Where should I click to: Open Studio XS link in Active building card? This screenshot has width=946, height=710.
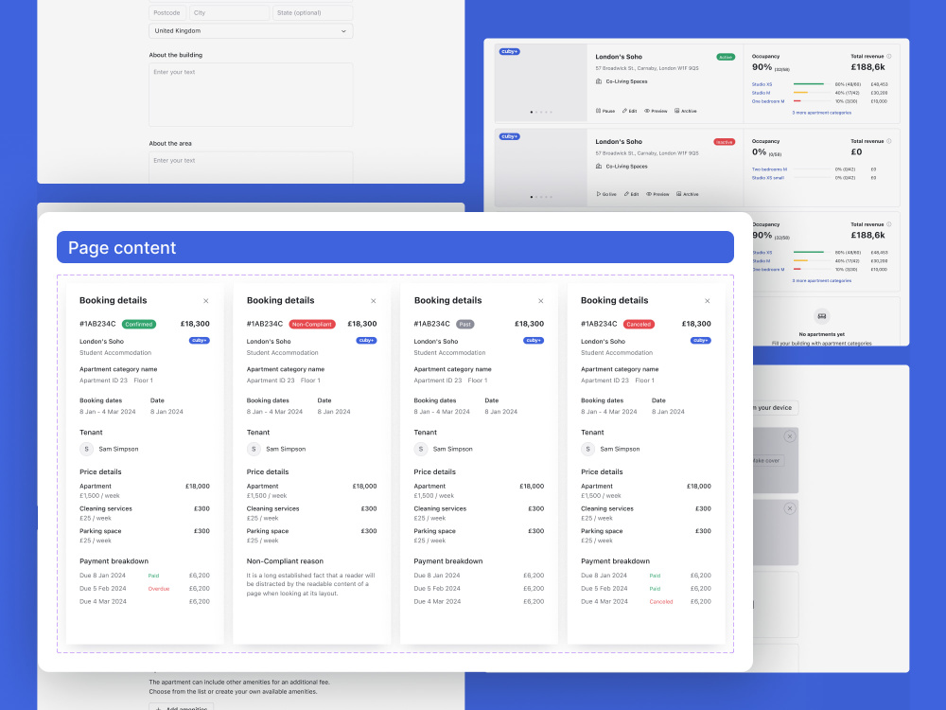click(x=762, y=84)
